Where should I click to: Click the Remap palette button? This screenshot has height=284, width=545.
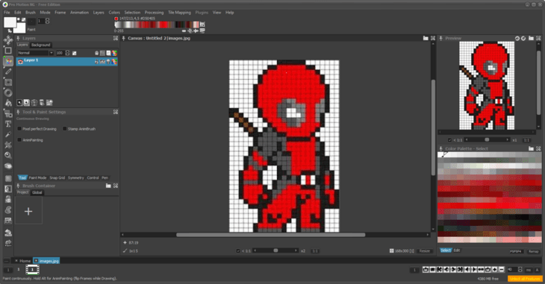click(533, 251)
